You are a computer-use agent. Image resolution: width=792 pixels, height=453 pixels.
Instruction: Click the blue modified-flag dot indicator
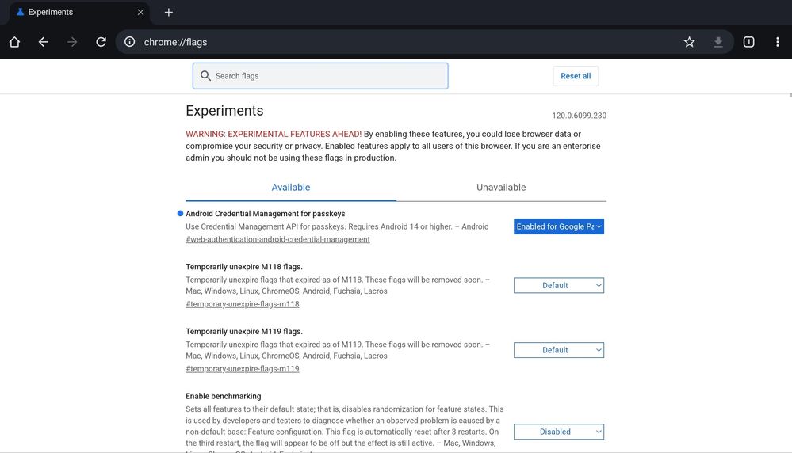pos(180,213)
